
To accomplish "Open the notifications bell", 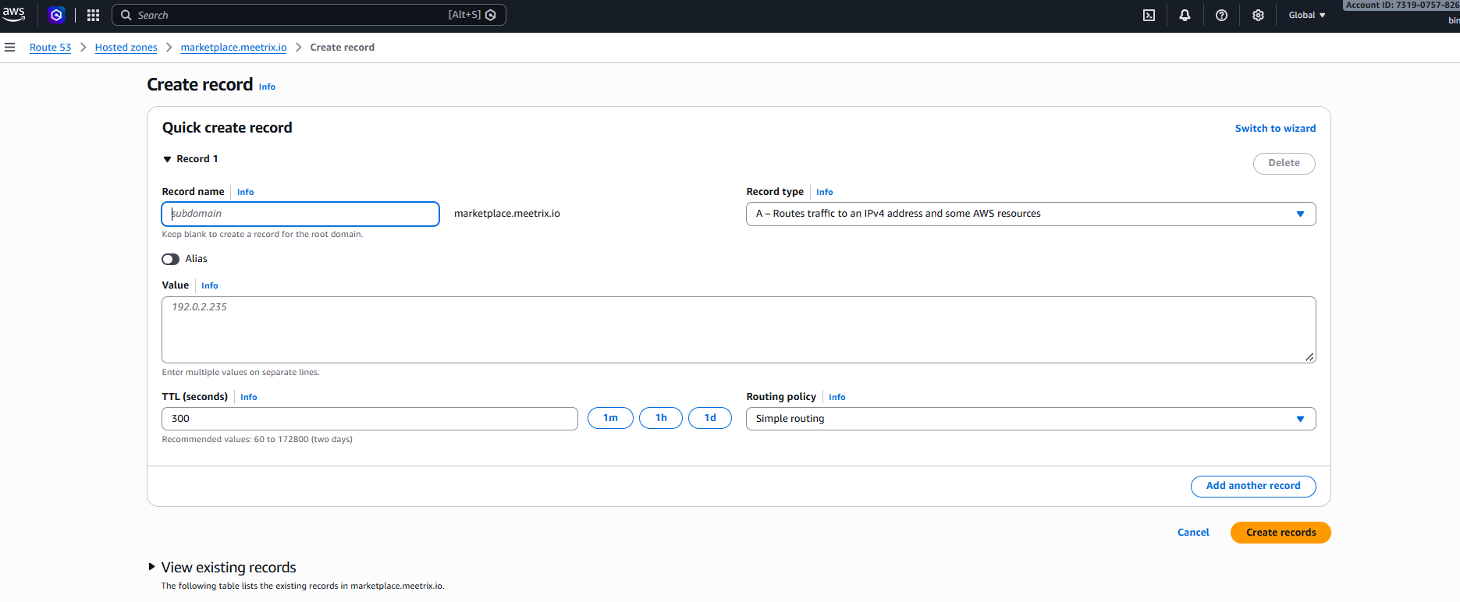I will 1185,15.
